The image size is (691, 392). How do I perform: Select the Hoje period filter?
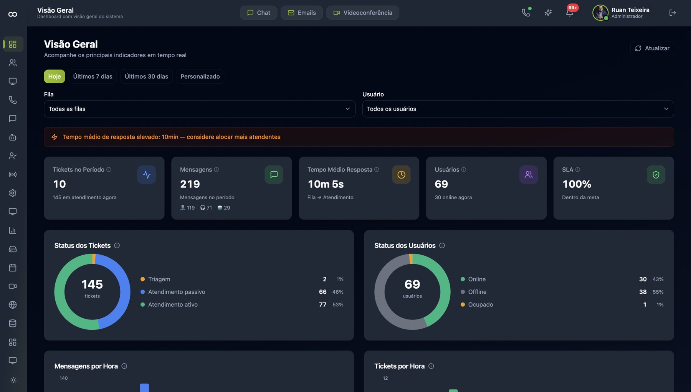[x=55, y=76]
